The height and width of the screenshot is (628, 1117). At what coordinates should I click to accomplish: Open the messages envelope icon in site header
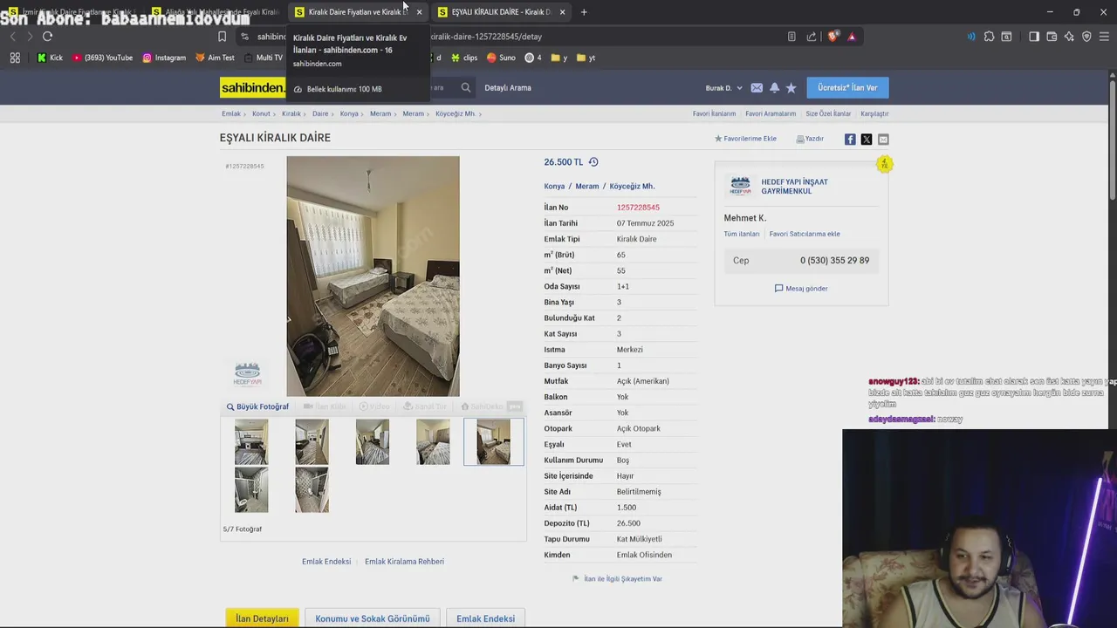click(757, 88)
